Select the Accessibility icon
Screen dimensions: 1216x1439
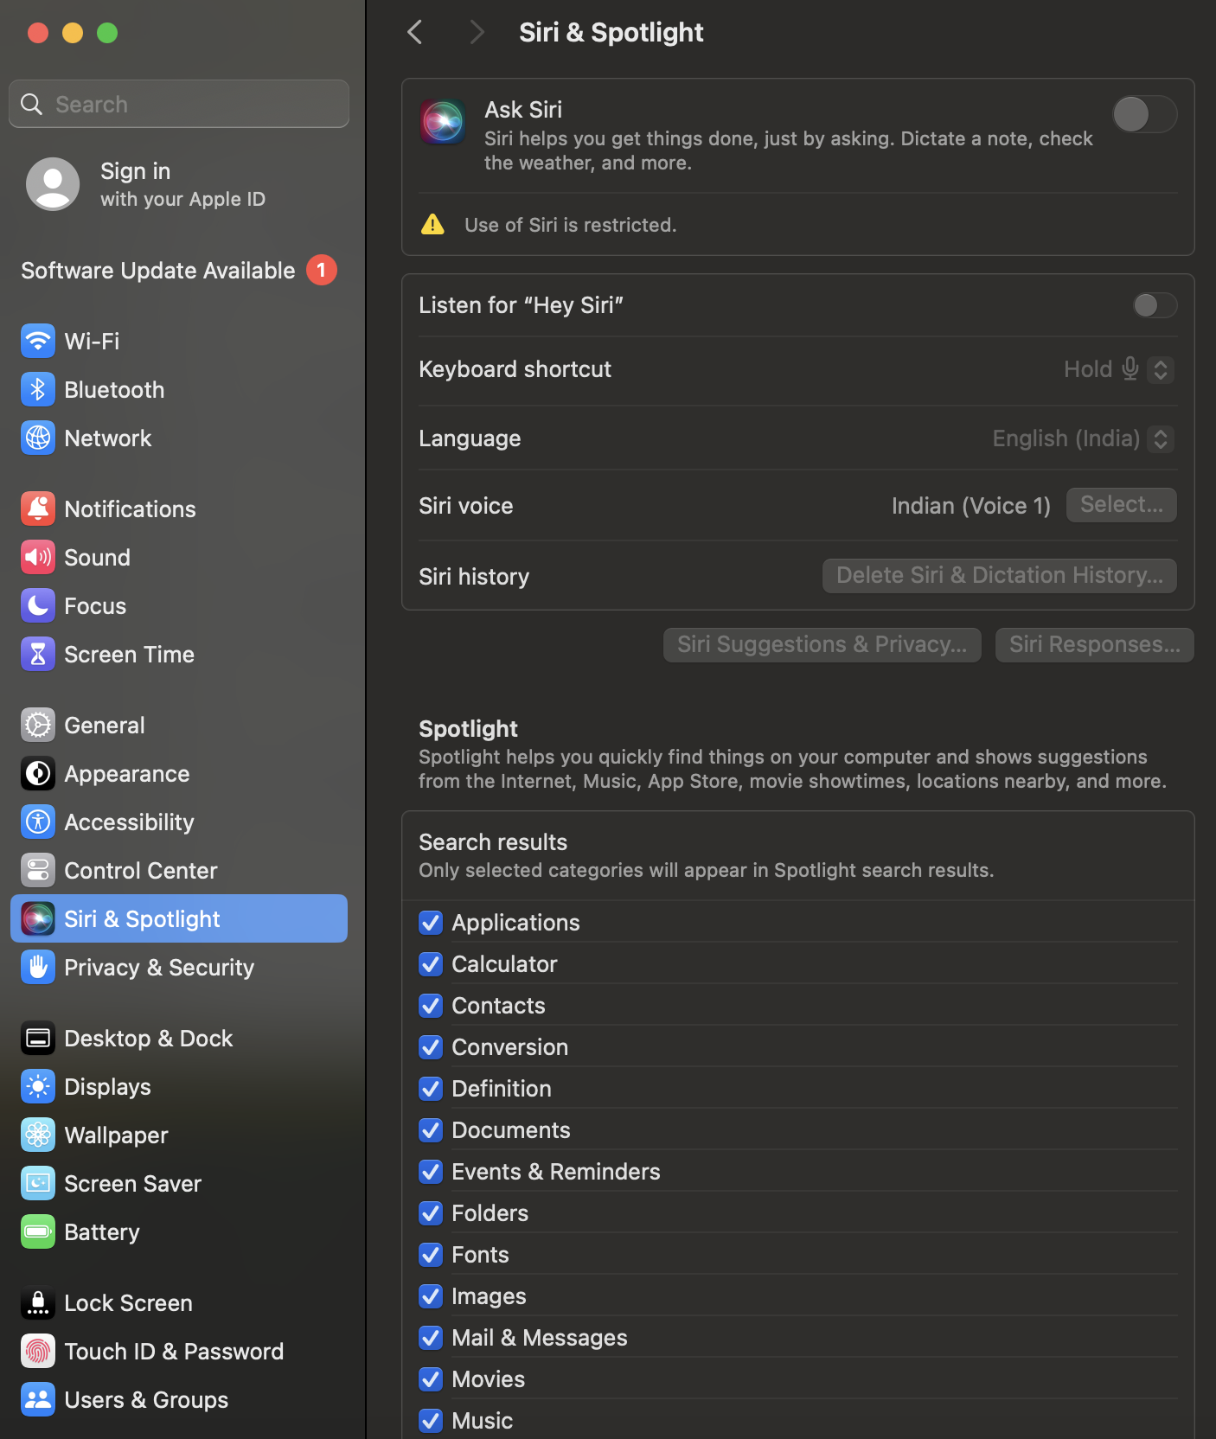(38, 822)
